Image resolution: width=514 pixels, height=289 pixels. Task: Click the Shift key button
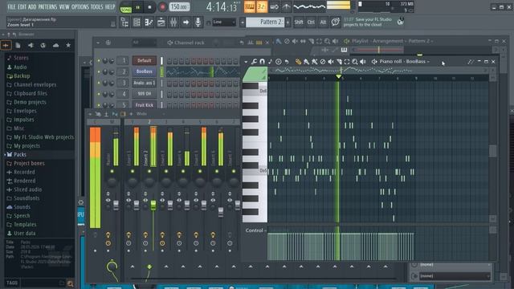[299, 22]
